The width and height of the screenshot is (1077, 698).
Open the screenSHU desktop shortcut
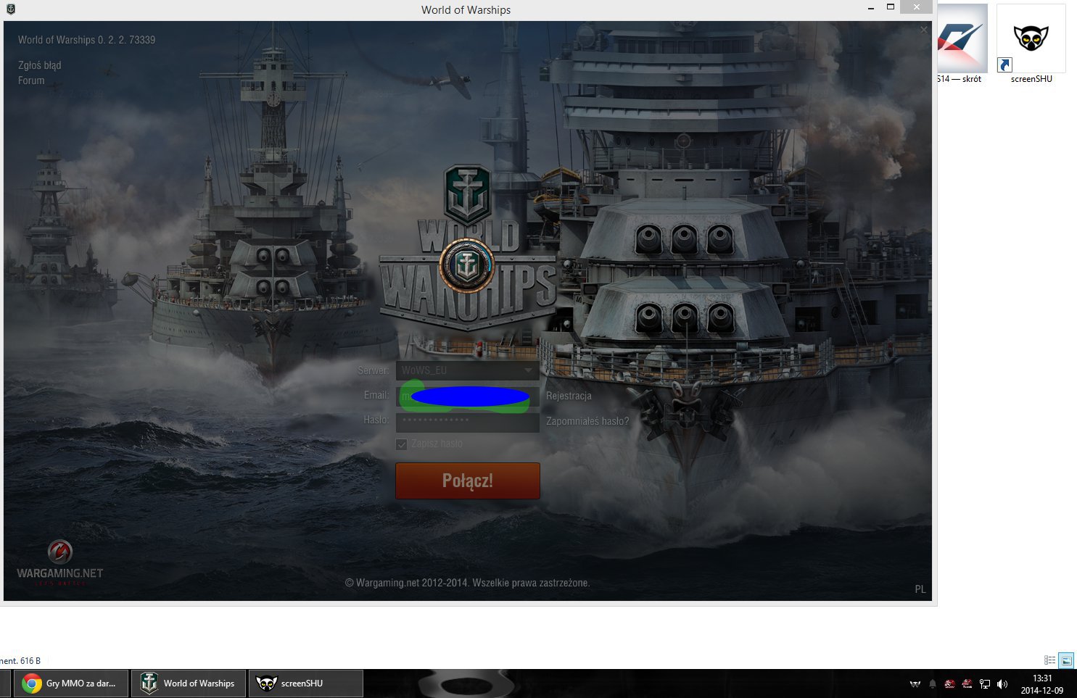(x=1031, y=44)
